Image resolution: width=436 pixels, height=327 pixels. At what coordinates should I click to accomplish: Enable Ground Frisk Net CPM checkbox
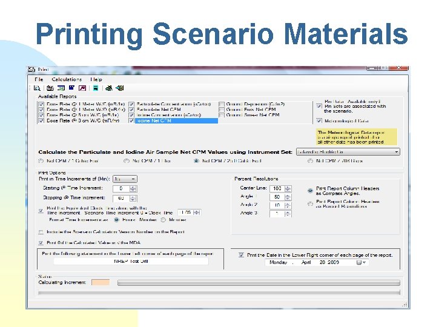tap(222, 110)
